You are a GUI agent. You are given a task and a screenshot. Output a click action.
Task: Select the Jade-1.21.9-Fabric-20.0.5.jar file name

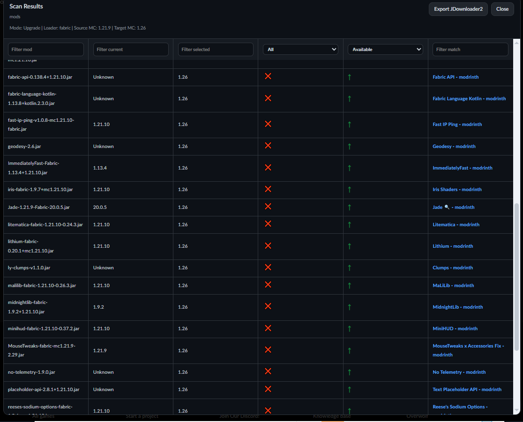click(x=39, y=207)
